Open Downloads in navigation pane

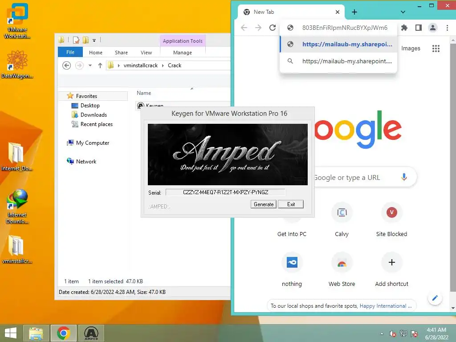(x=94, y=115)
